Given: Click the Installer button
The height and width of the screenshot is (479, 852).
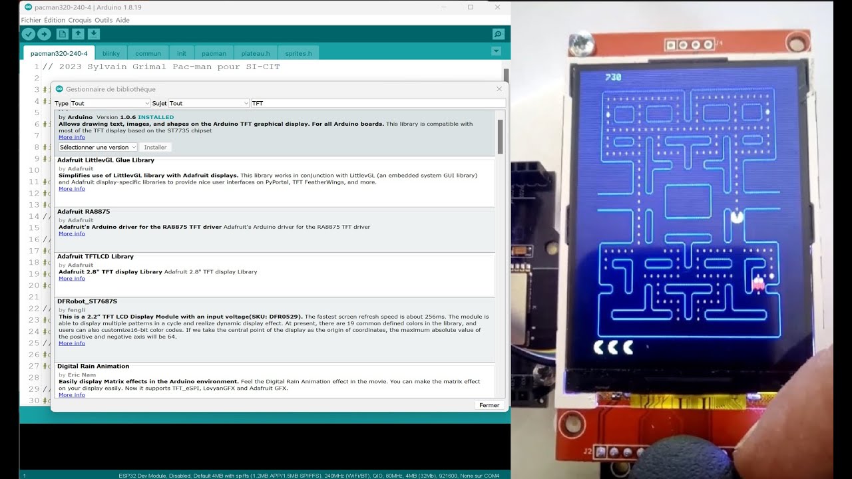Looking at the screenshot, I should click(x=156, y=147).
